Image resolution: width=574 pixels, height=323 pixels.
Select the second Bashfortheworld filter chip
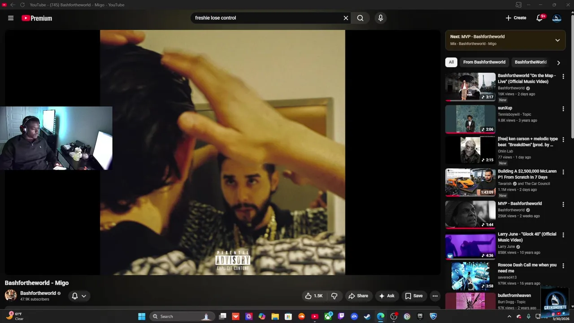coord(531,62)
